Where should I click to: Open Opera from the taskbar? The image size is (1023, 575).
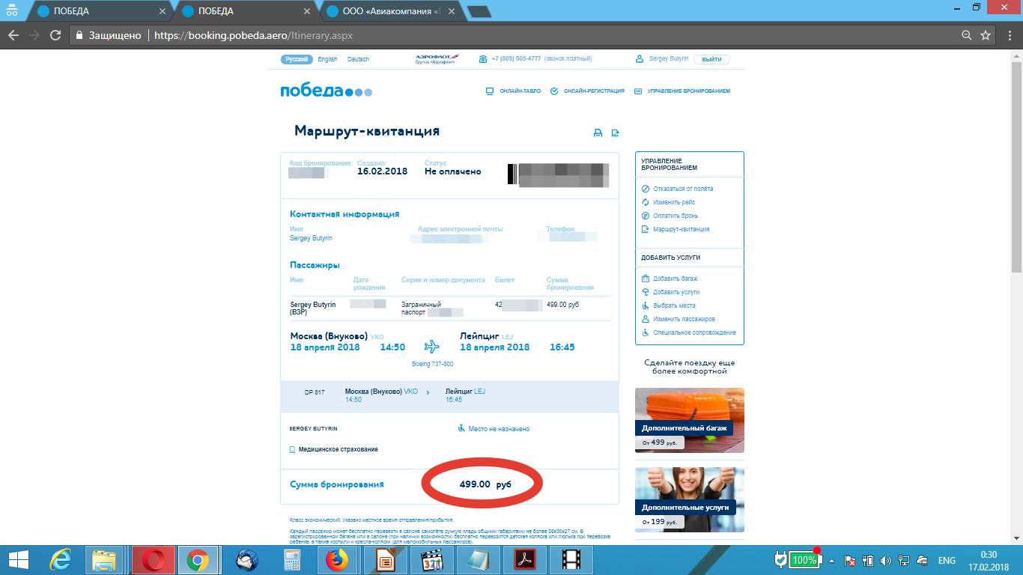click(154, 560)
